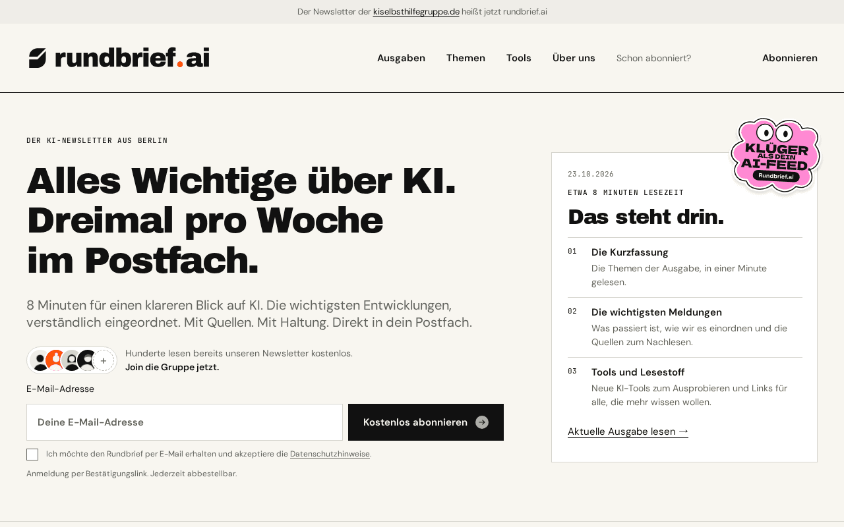The image size is (844, 527).
Task: Select Über uns in the header
Action: pyautogui.click(x=574, y=58)
